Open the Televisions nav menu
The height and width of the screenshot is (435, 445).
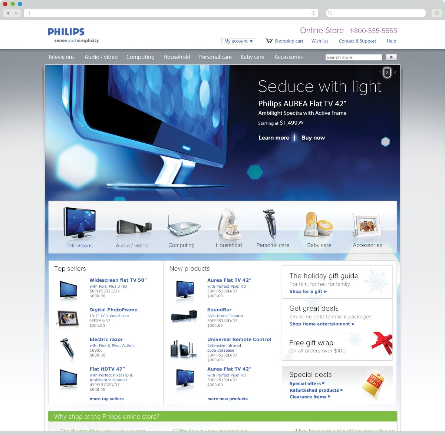[x=61, y=57]
